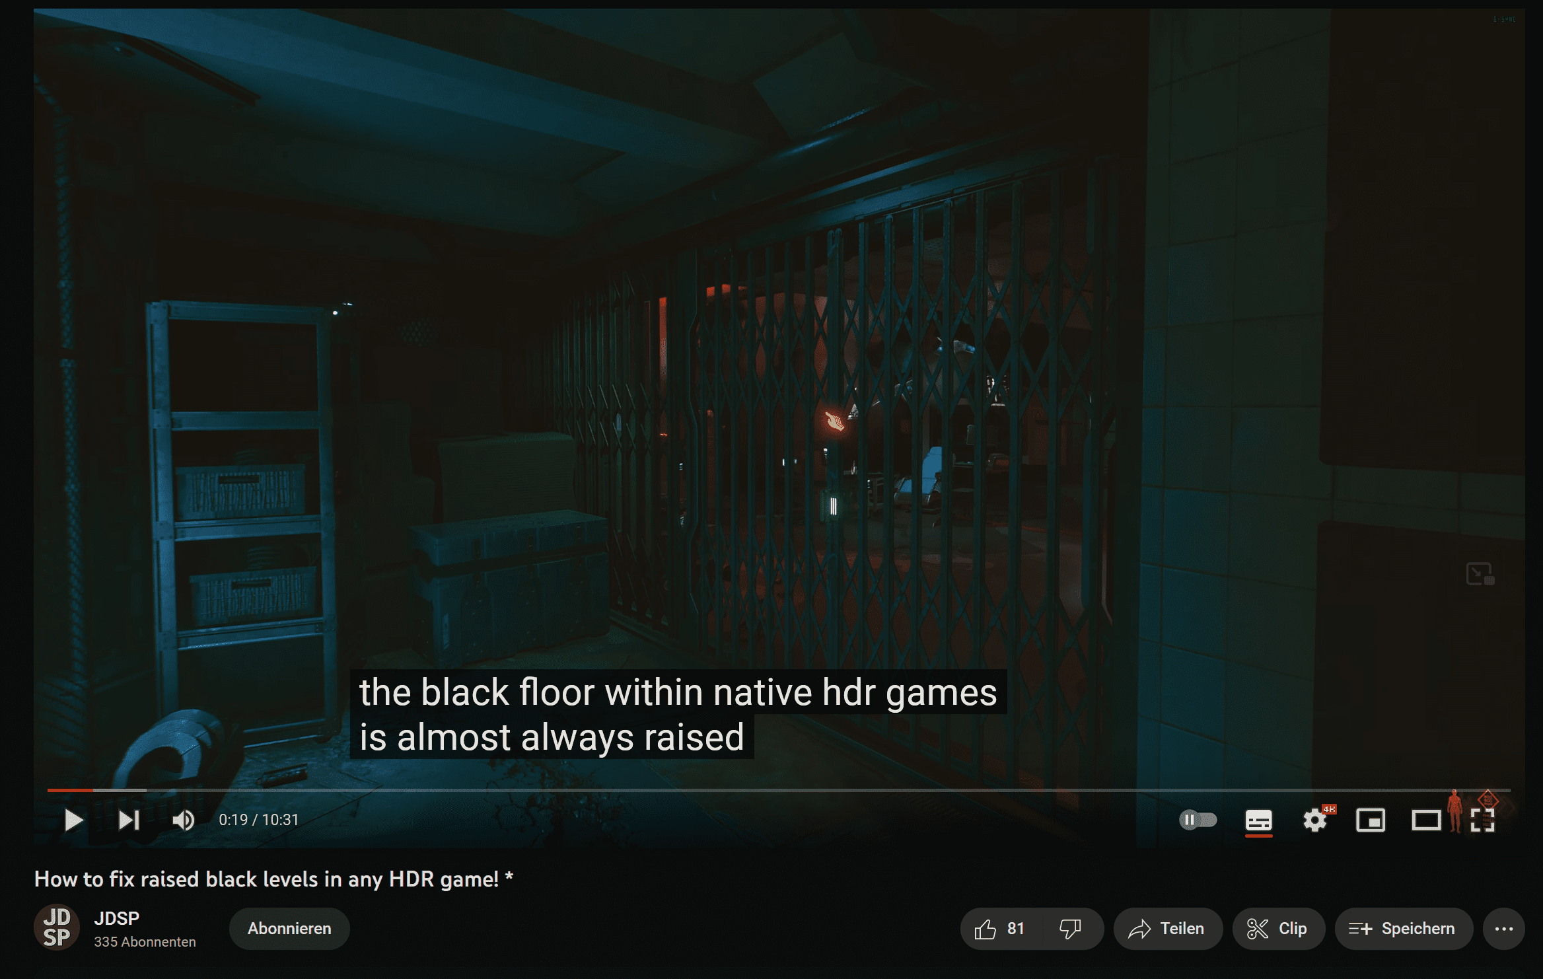
Task: Click the 0:19 / 10:31 time display
Action: point(259,820)
